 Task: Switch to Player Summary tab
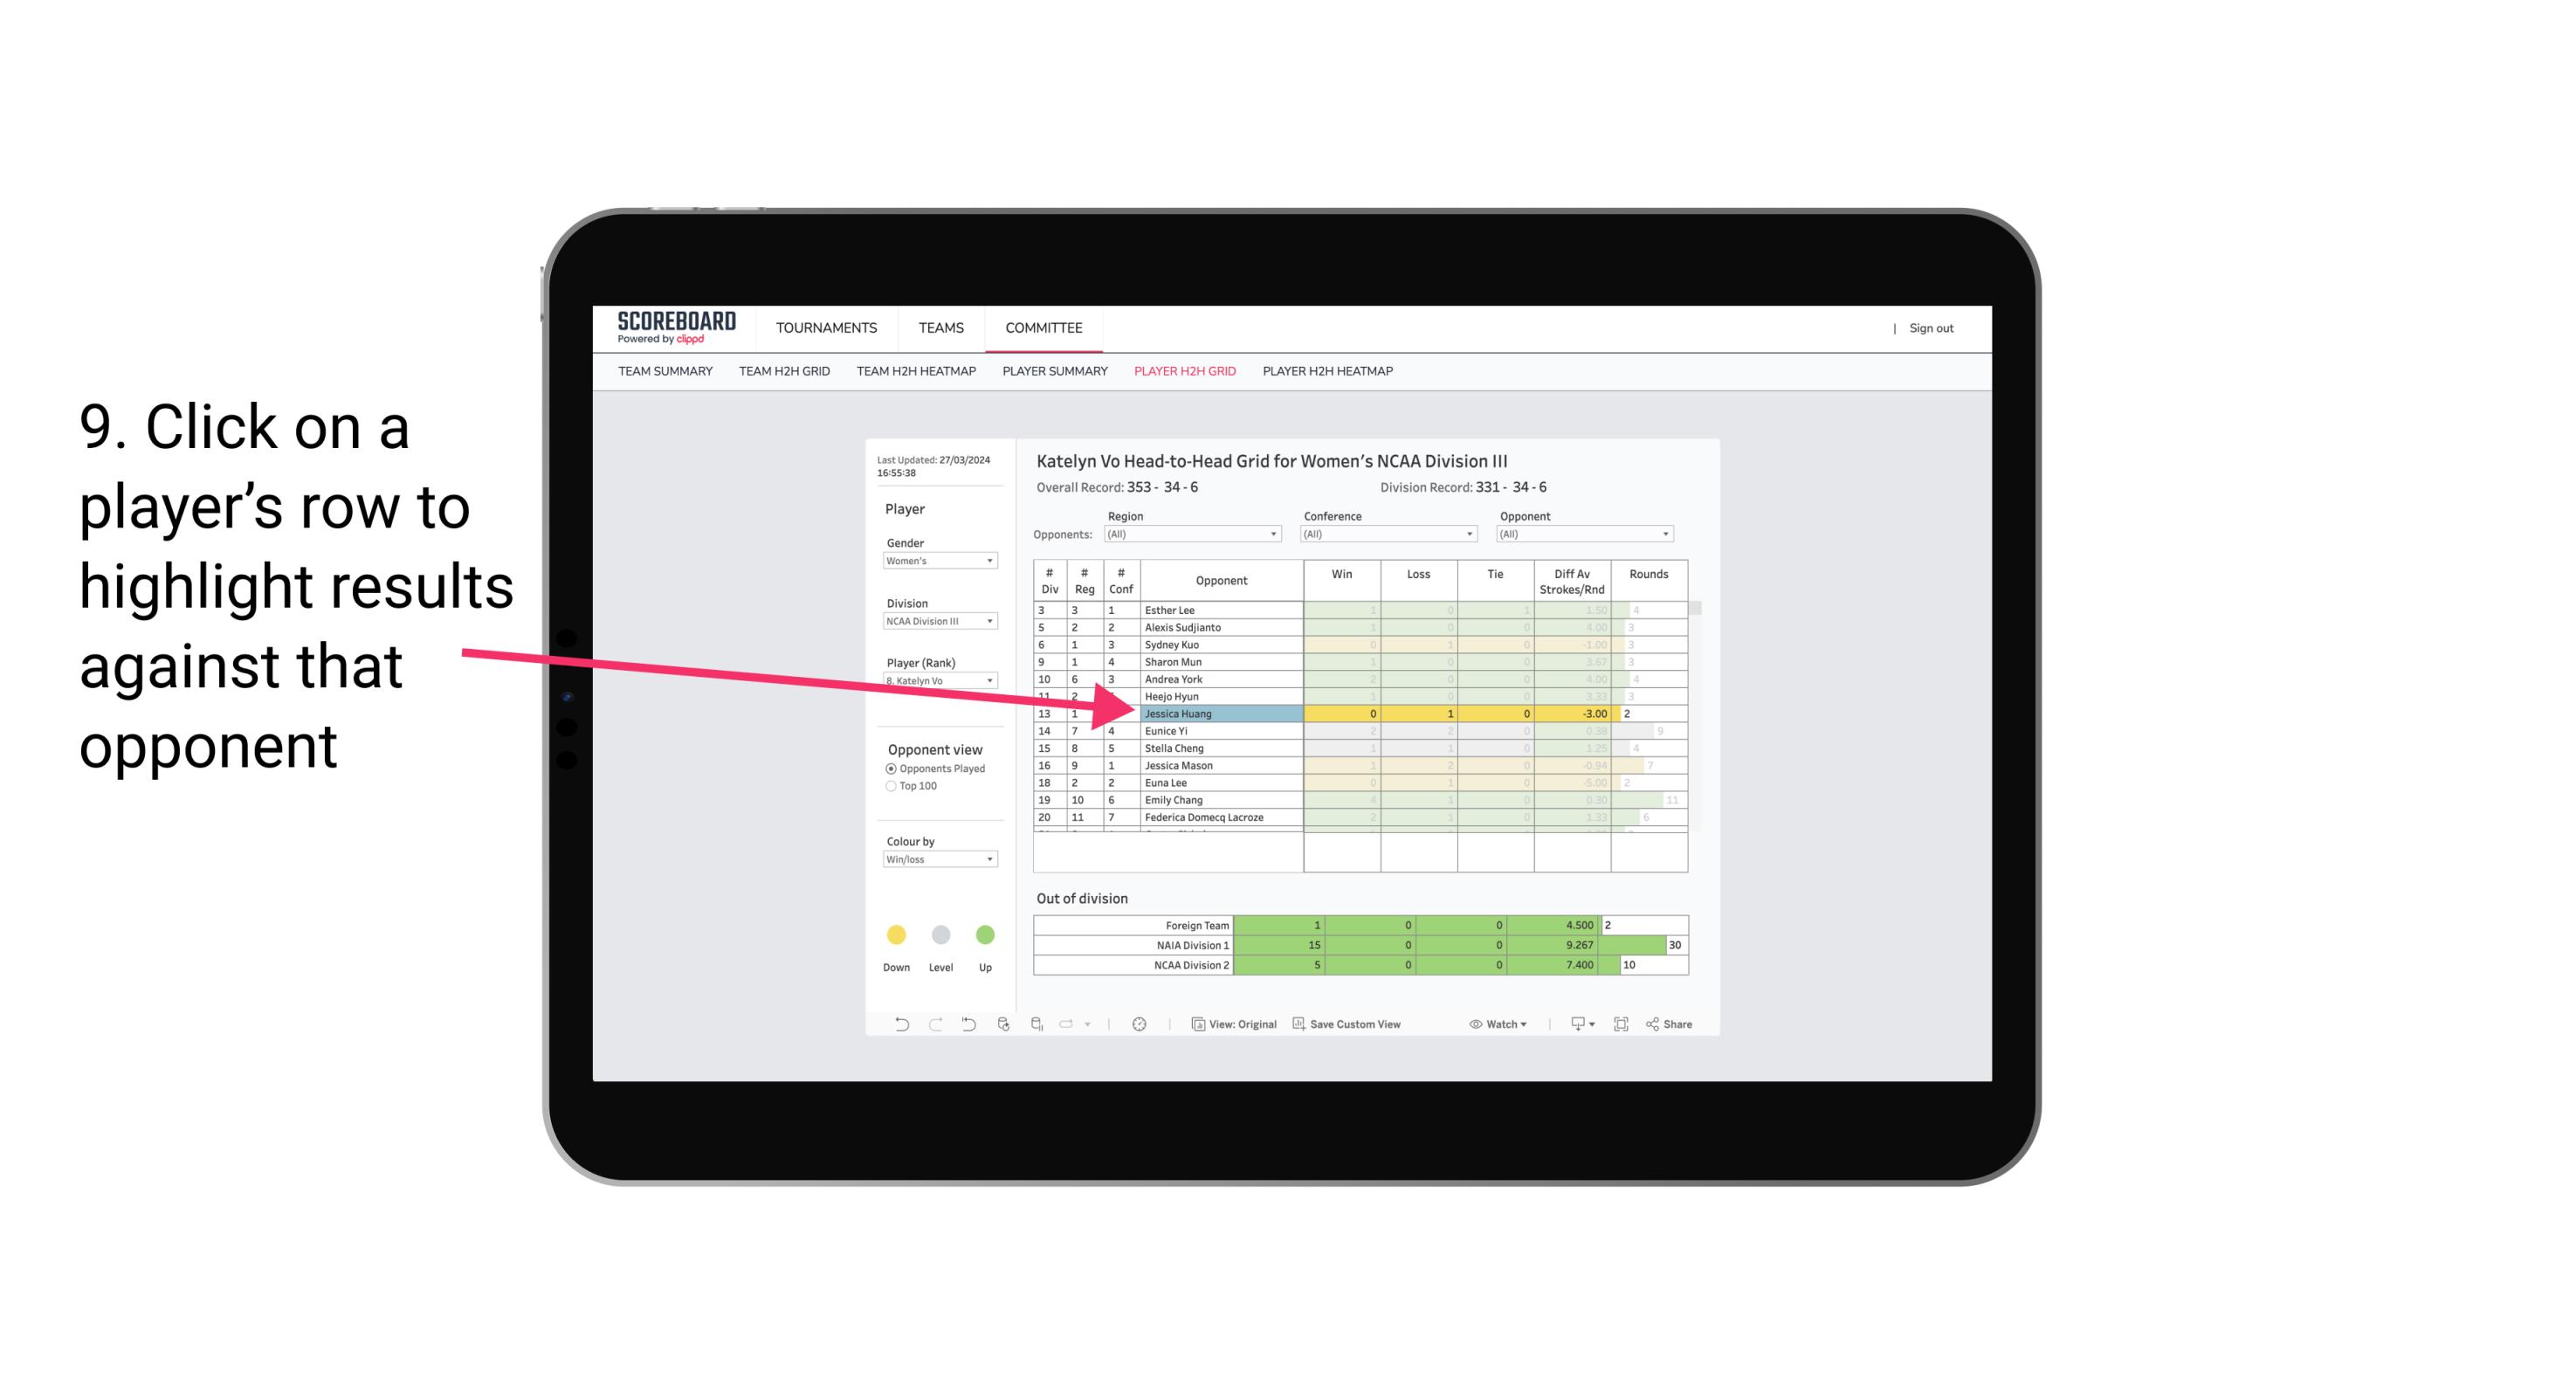(1052, 374)
